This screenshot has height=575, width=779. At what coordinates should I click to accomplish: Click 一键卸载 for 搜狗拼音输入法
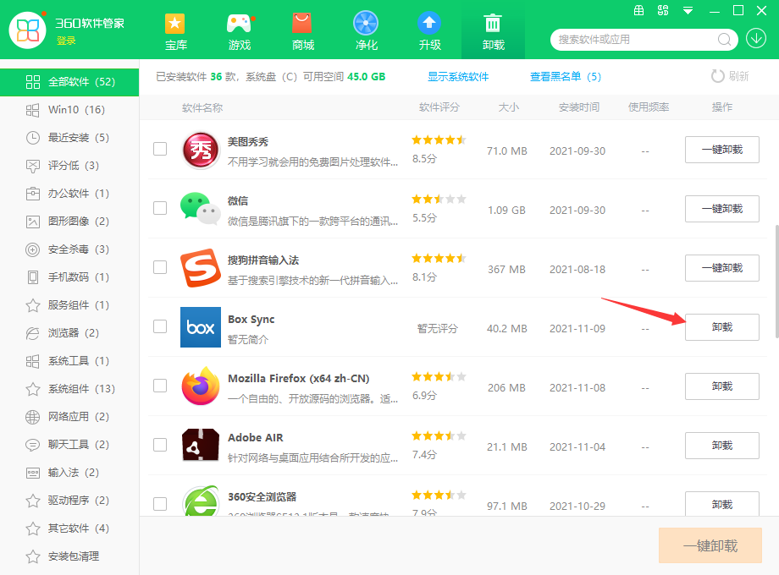coord(722,268)
